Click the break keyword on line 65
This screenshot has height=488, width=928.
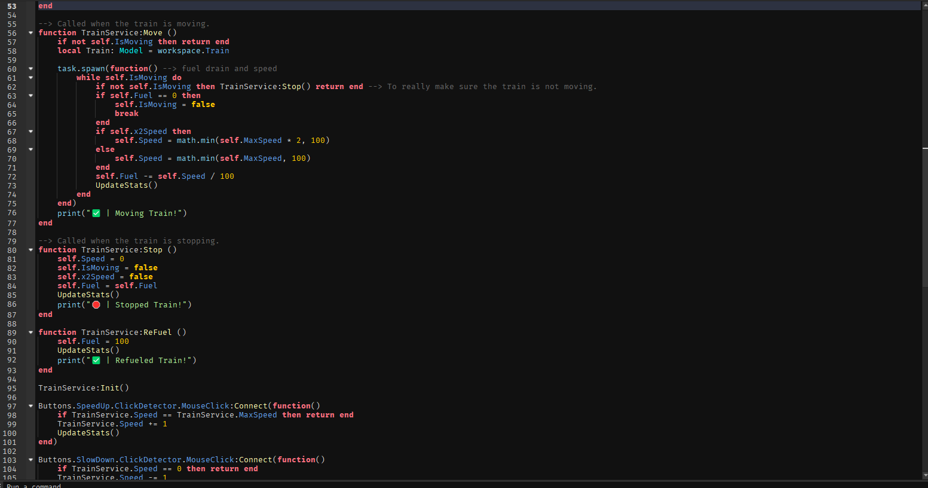127,114
